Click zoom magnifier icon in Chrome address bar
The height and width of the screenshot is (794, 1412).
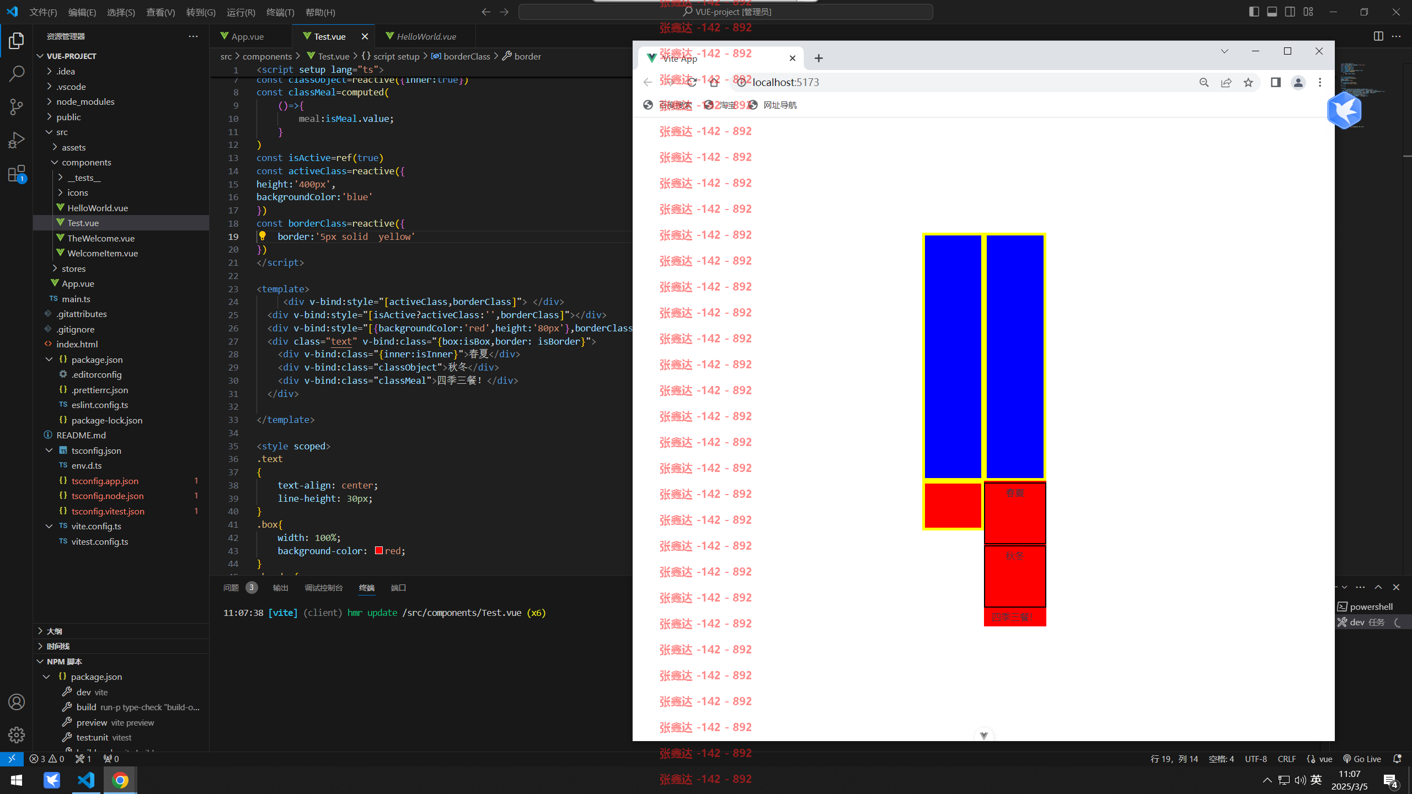coord(1204,82)
